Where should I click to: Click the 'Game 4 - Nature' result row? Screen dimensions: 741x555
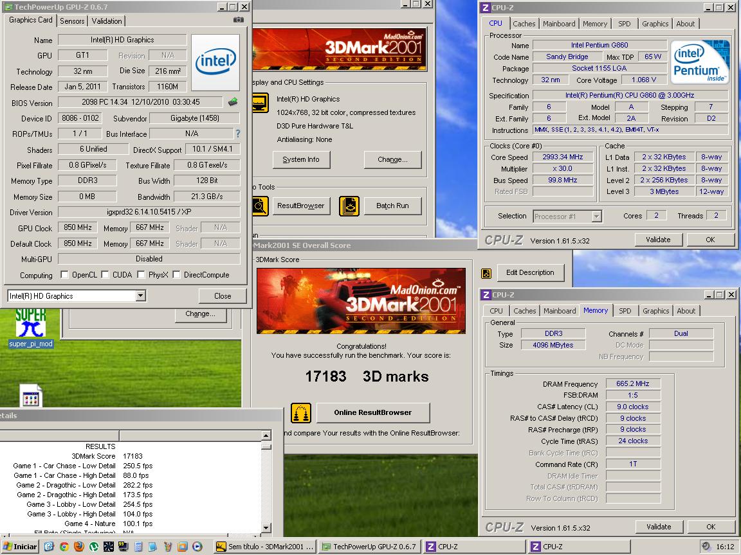pos(108,524)
